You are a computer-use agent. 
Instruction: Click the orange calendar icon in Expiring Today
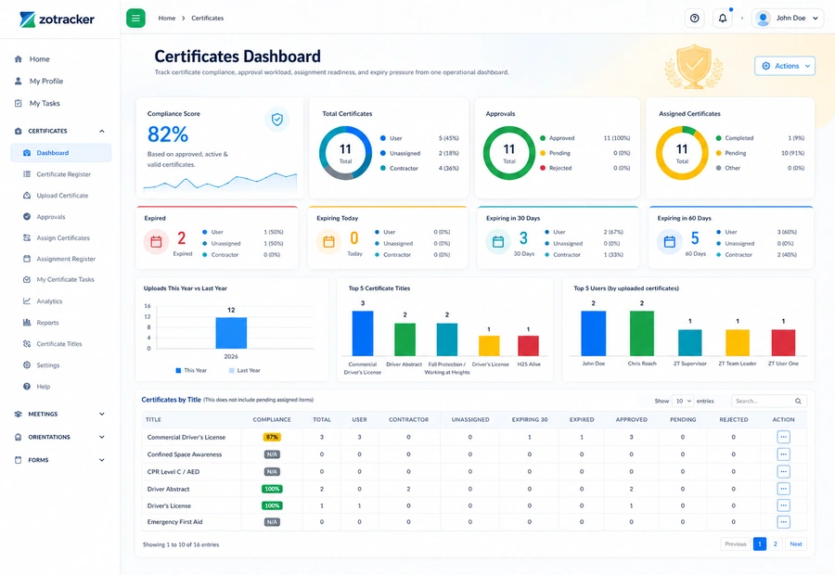[x=328, y=242]
